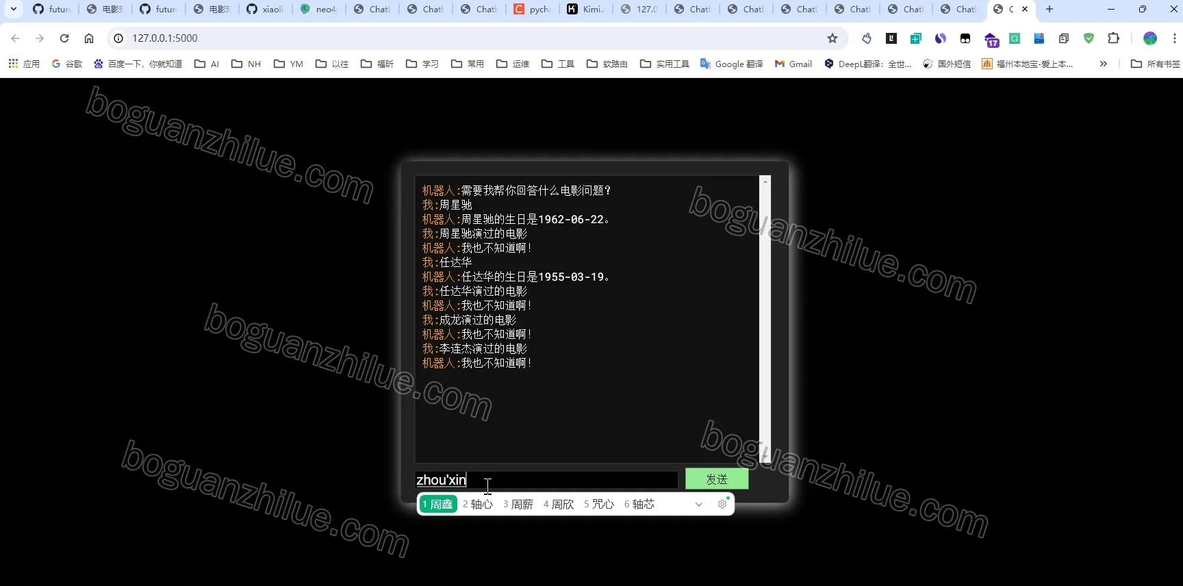Click the address bar URL 127.0.0.1:5000
Screen dimensions: 1183x586
[x=165, y=38]
